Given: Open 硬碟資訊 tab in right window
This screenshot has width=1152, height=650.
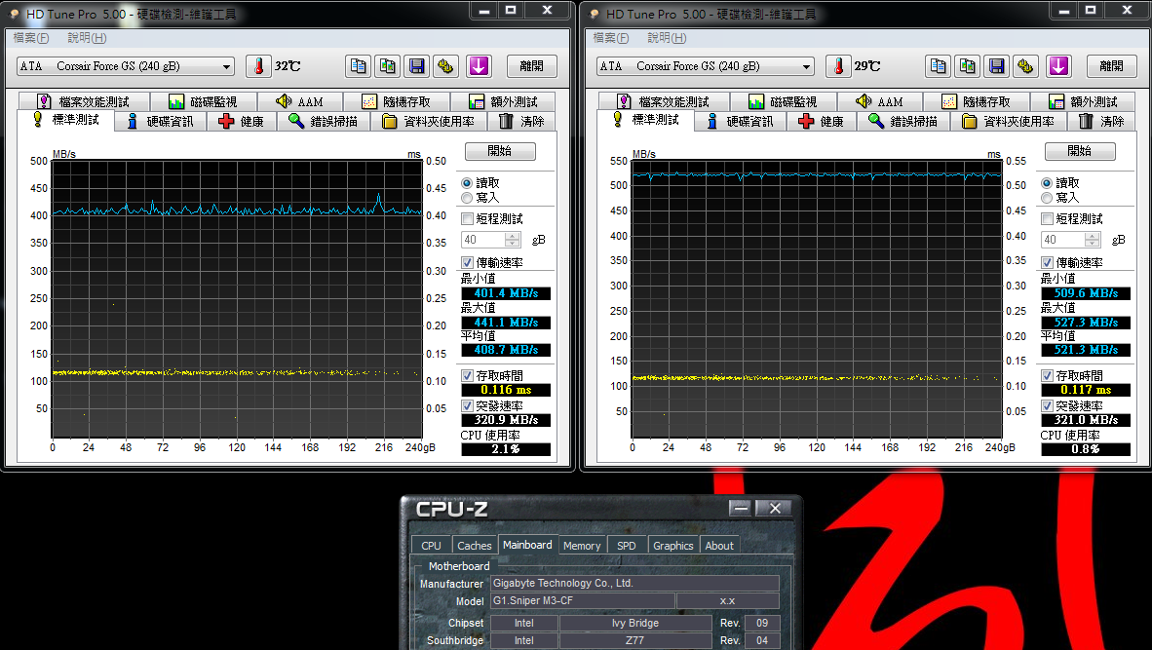Looking at the screenshot, I should pyautogui.click(x=740, y=121).
